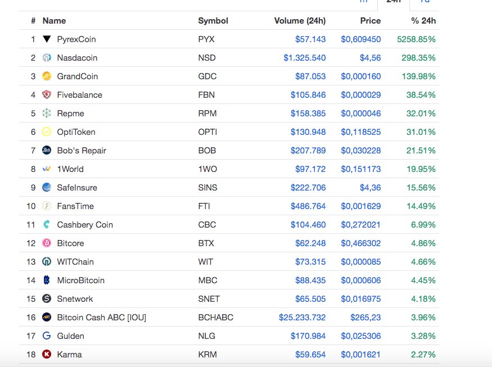The image size is (492, 367).
Task: Click FansTime volume $486.764
Action: point(308,206)
